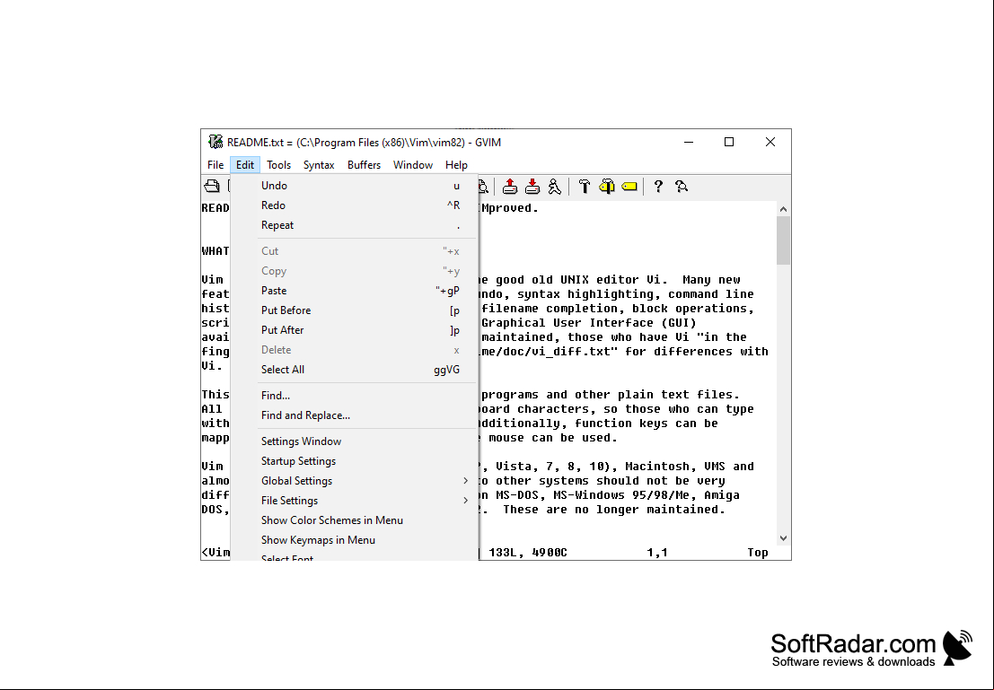The height and width of the screenshot is (690, 994).
Task: Open the Window menu
Action: pyautogui.click(x=413, y=165)
